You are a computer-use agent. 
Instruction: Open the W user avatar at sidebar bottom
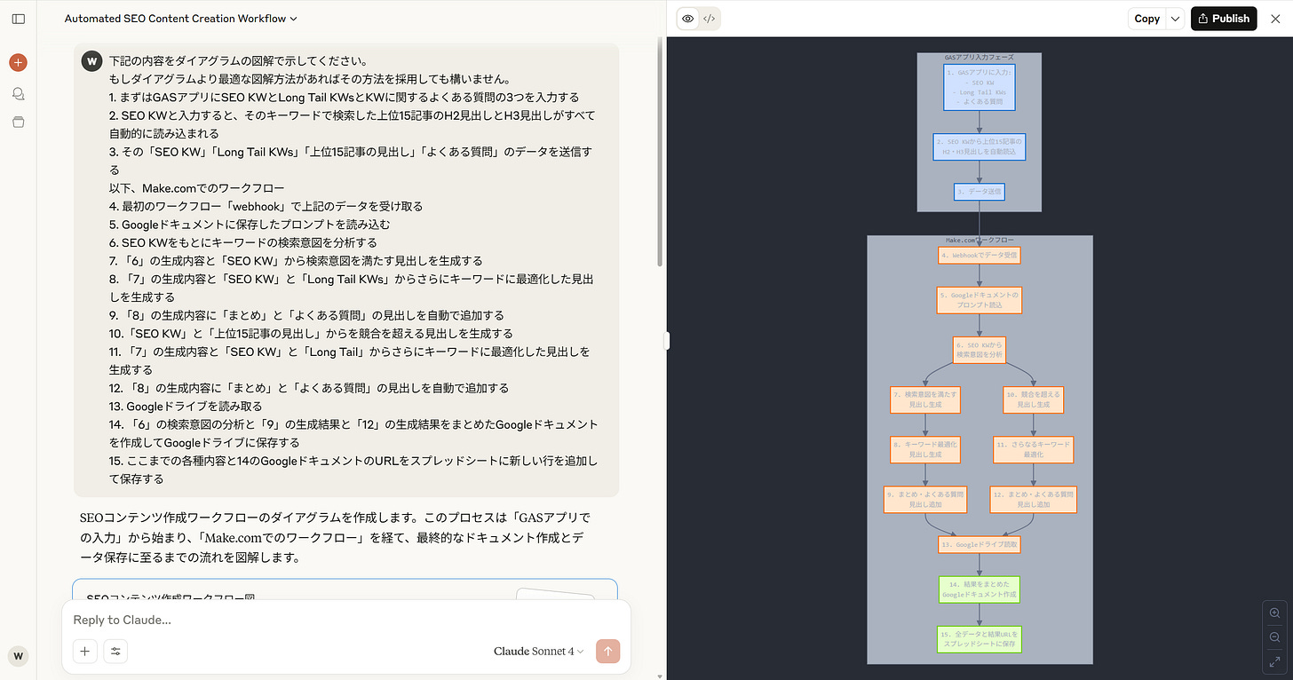point(18,656)
